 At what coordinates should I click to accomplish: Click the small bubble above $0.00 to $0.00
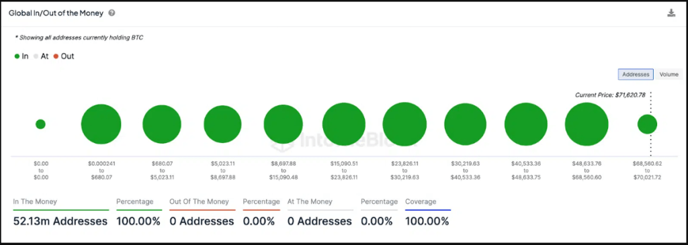40,124
